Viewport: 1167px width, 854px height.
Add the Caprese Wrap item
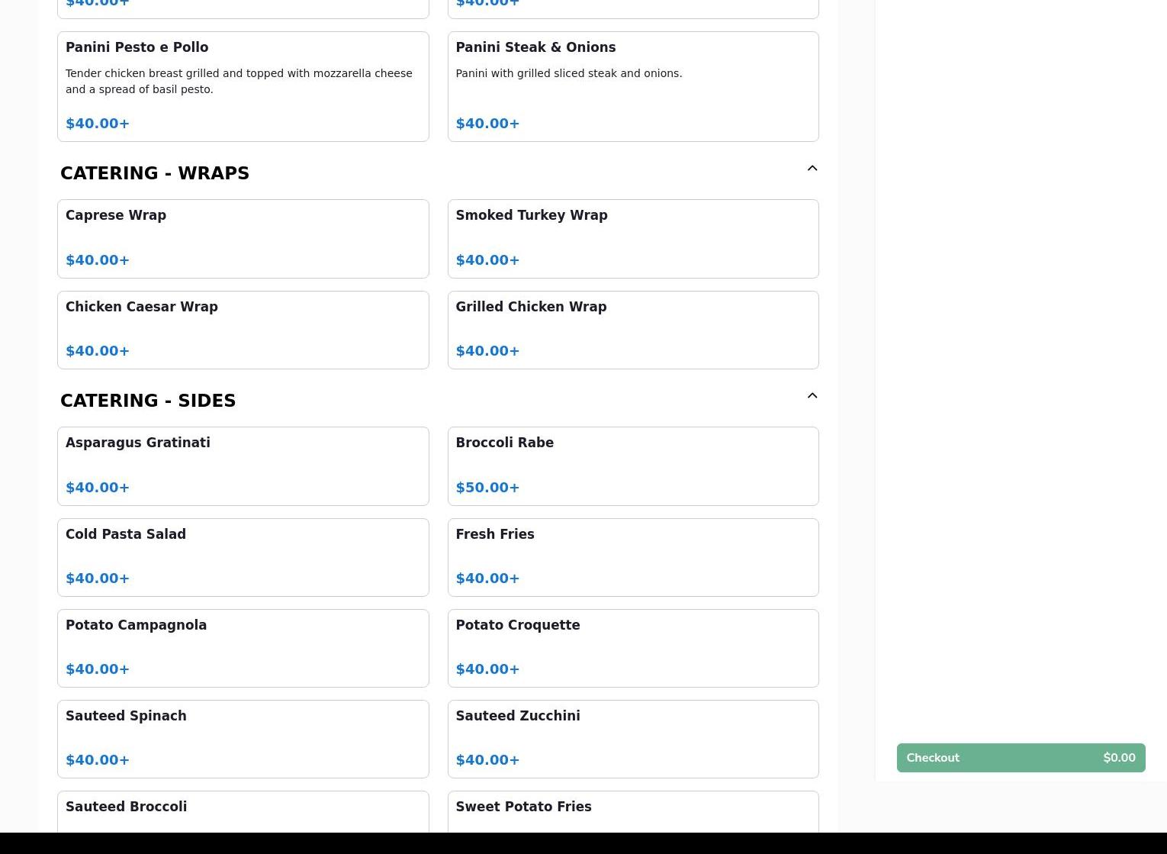(243, 239)
